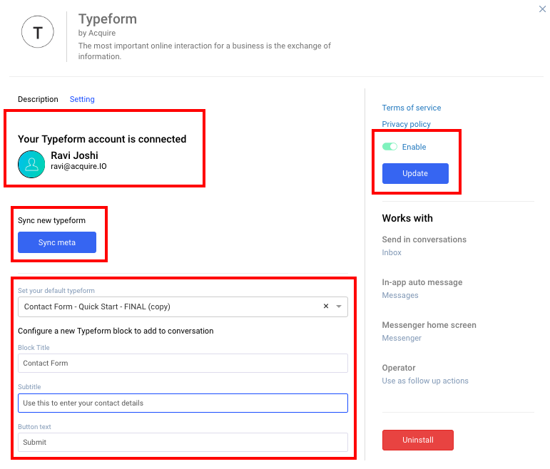
Task: Click the ravi@acquire.IO email text
Action: (78, 166)
